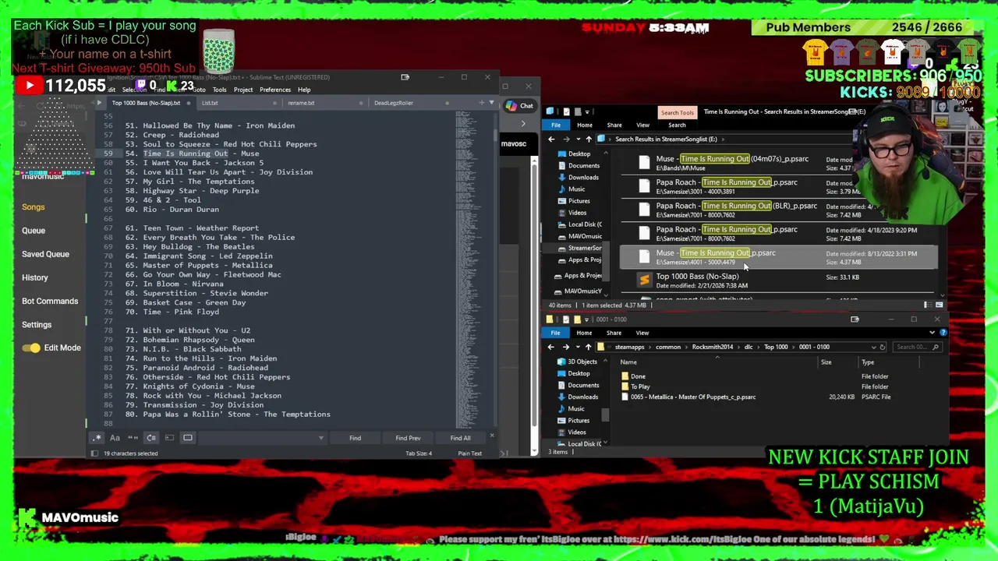The height and width of the screenshot is (561, 998).
Task: Go back in search results Explorer
Action: (x=551, y=139)
